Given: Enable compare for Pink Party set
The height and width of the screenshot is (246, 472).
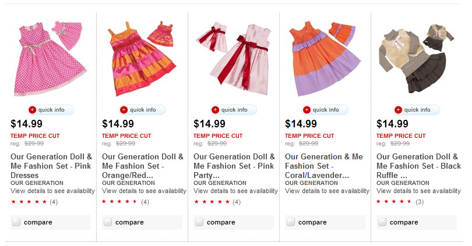Looking at the screenshot, I should (199, 222).
